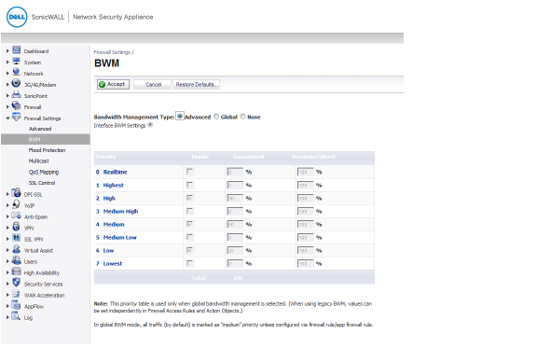Screen dimensions: 537x362
Task: Expand the SonicPoint tree arrow
Action: pos(7,96)
